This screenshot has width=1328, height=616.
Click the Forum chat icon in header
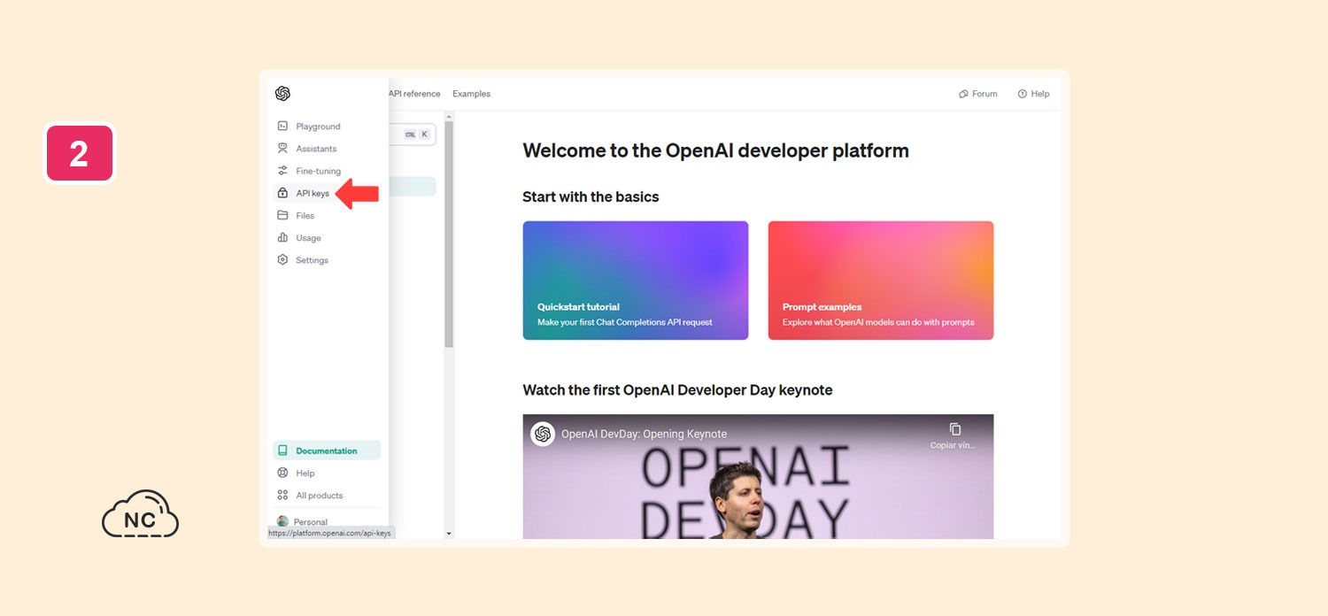click(x=963, y=94)
